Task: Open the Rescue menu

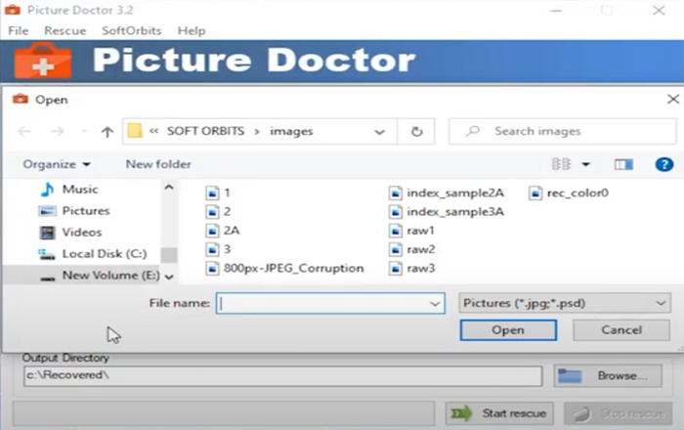Action: tap(65, 31)
